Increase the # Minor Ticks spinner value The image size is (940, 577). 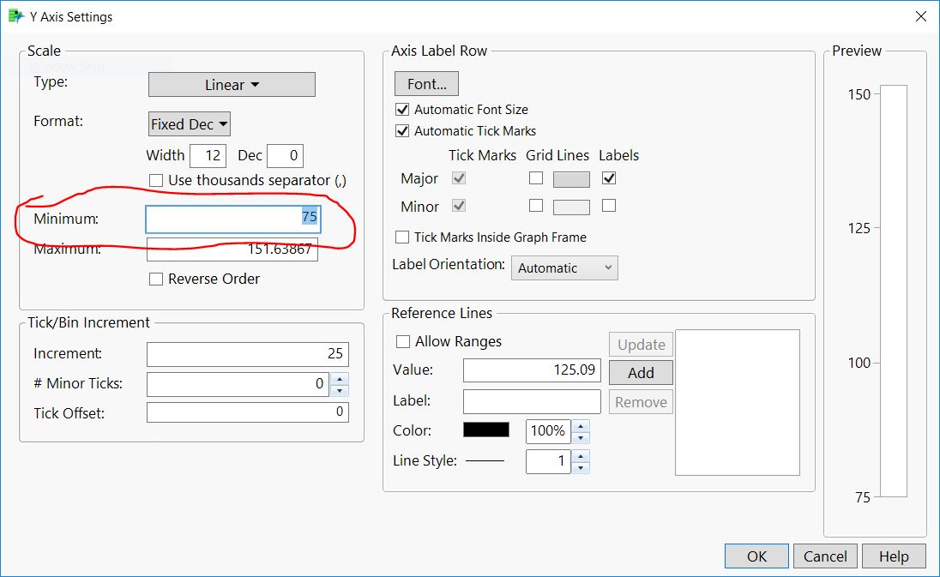[340, 378]
